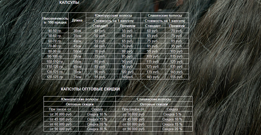The height and width of the screenshot is (135, 261).
Task: Click "Стоимость за 1 капсулу" under Славянские волосы
Action: coord(165,21)
